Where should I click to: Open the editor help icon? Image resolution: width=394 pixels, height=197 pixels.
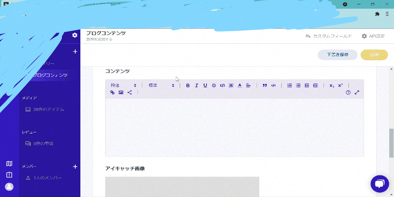[348, 93]
